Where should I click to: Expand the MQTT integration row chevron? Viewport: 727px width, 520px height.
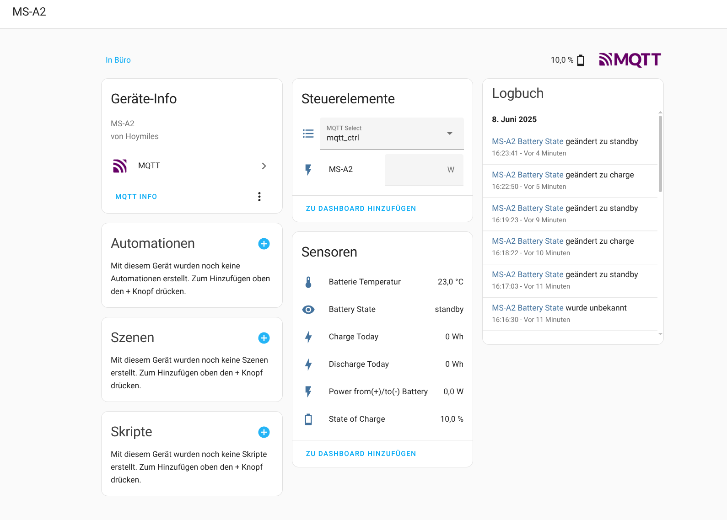(x=264, y=166)
